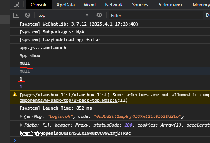Image resolution: width=210 pixels, height=143 pixels.
Task: Select the purple 1 log entry
Action: coord(110,87)
